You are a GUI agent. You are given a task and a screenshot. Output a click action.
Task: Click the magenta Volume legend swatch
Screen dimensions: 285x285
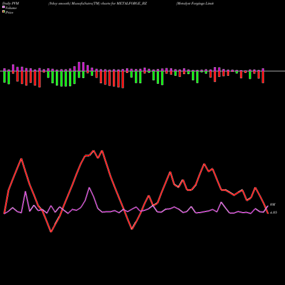tap(3, 7)
